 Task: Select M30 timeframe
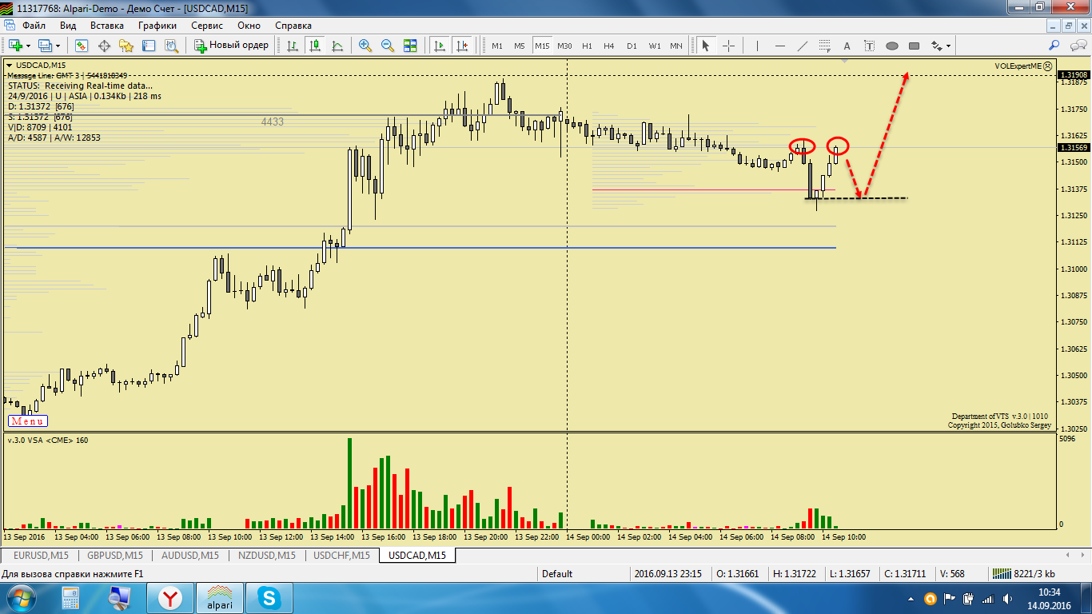tap(564, 46)
